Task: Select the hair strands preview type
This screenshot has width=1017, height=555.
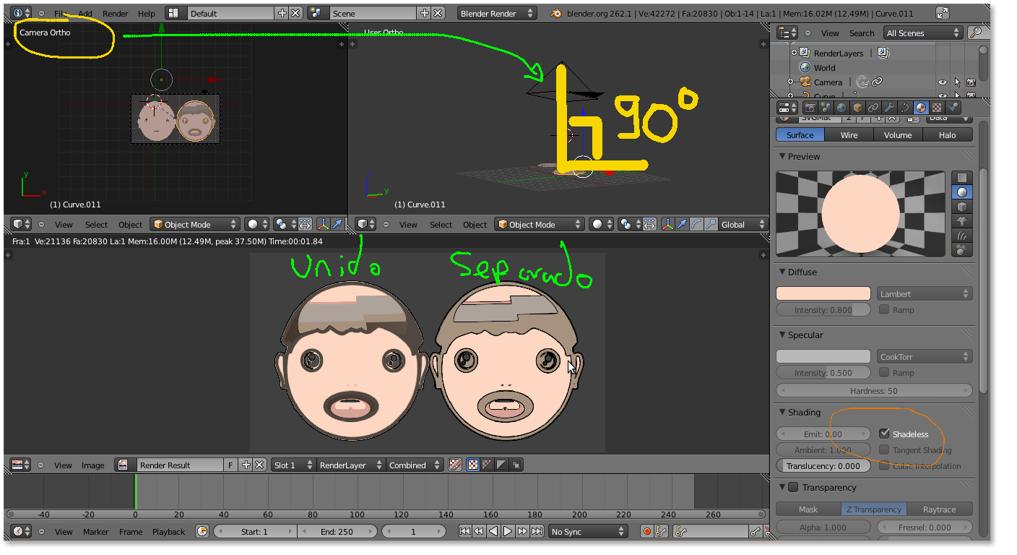Action: 962,236
